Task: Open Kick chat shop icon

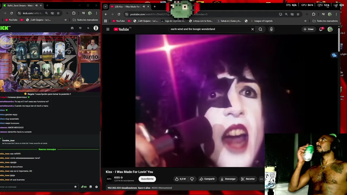Action: pyautogui.click(x=91, y=187)
